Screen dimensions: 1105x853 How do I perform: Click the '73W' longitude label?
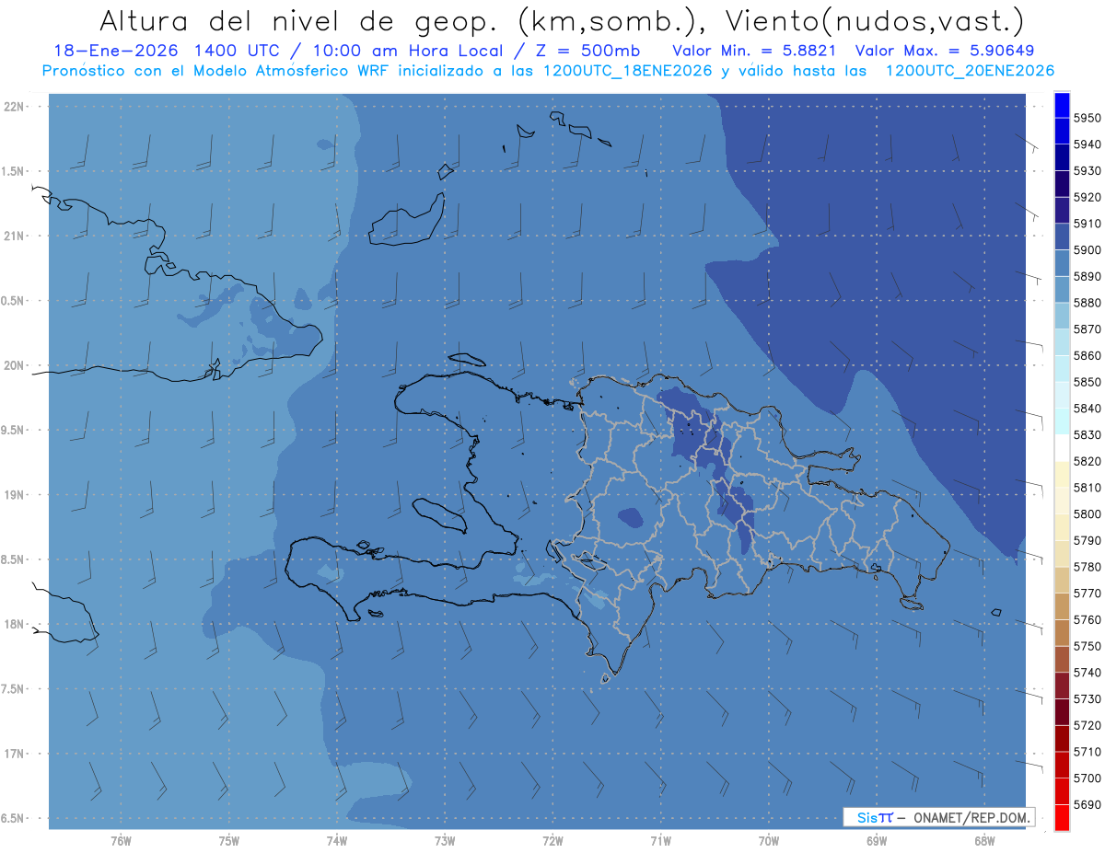[445, 841]
